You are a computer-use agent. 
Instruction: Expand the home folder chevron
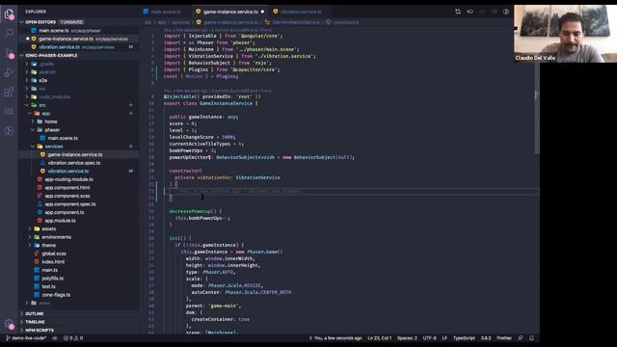click(33, 121)
